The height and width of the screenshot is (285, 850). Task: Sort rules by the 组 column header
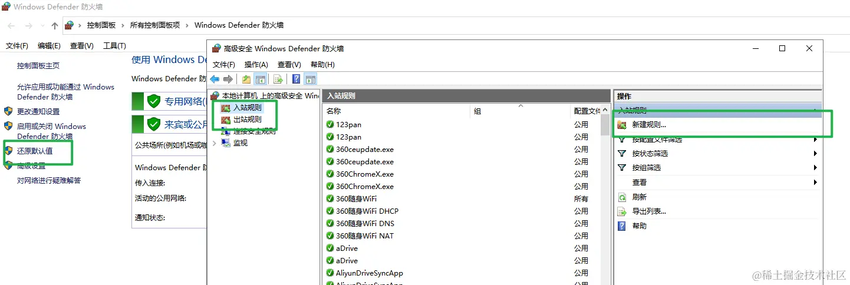click(520, 111)
